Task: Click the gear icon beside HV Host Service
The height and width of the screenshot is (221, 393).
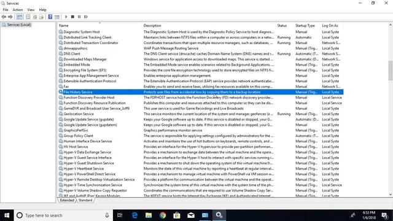Action: [61, 147]
